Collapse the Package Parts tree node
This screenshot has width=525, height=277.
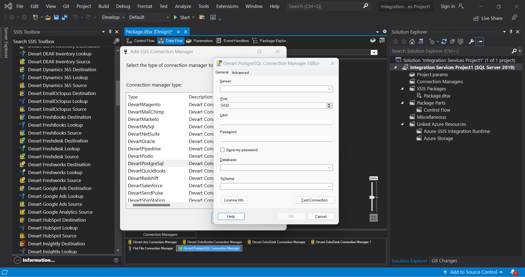click(402, 103)
